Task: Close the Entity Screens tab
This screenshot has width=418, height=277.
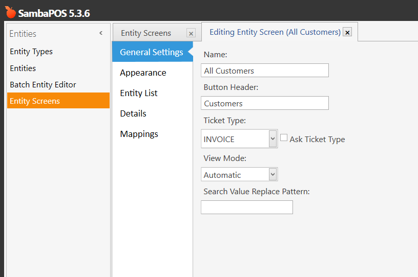Action: coord(191,33)
